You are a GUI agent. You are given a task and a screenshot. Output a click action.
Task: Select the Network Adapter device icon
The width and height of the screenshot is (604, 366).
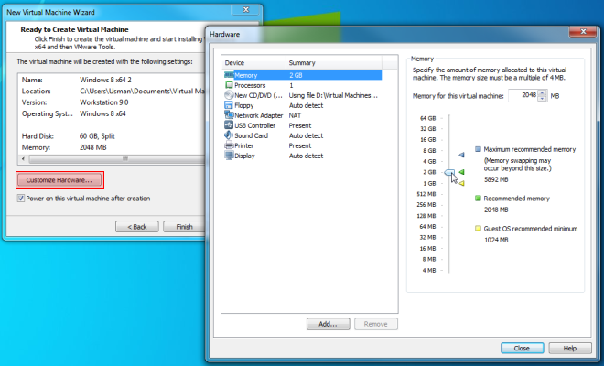tap(229, 114)
